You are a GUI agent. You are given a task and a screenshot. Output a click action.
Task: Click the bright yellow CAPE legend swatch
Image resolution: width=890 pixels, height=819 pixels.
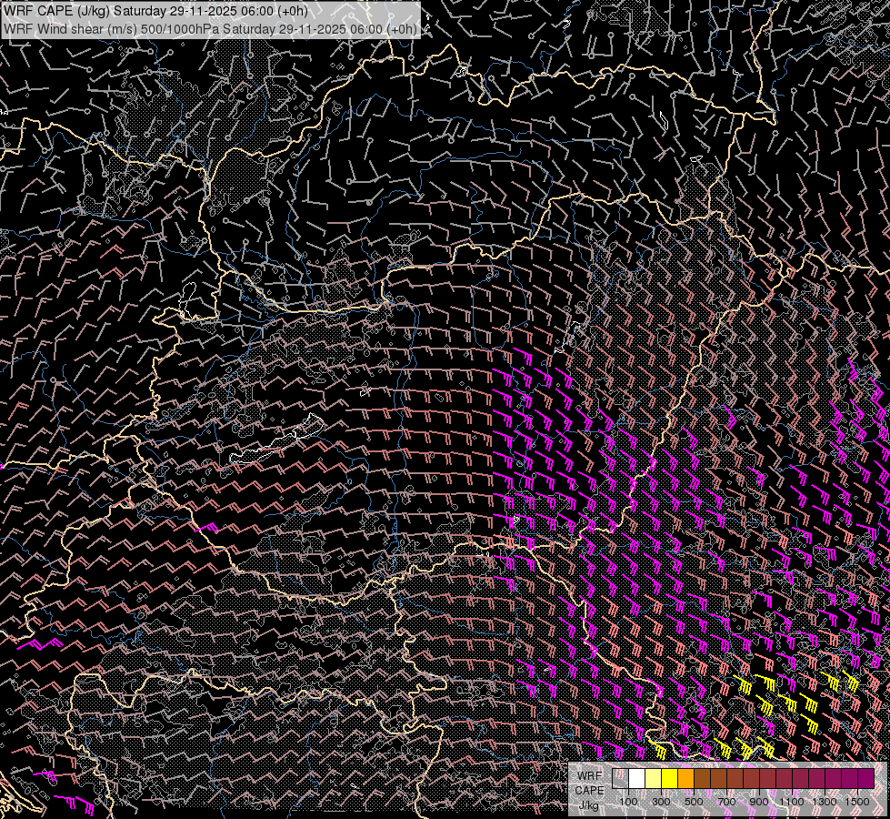(x=670, y=779)
